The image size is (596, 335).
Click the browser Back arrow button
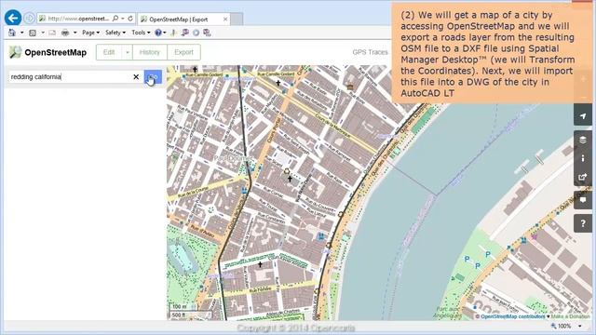13,19
